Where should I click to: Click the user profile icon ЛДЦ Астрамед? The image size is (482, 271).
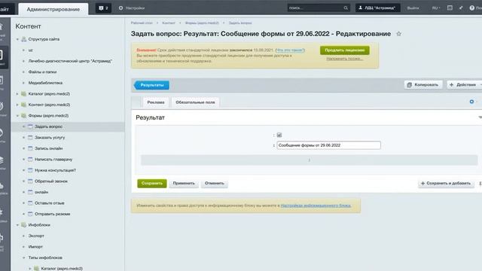coord(361,8)
